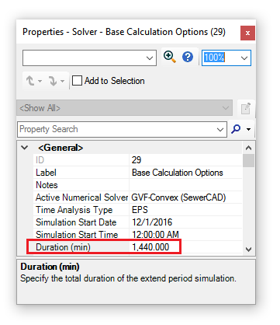This screenshot has height=325, width=280.
Task: Open the search options small arrow
Action: 248,129
